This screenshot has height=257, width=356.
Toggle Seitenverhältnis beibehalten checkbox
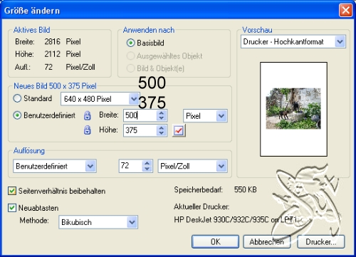(12, 191)
